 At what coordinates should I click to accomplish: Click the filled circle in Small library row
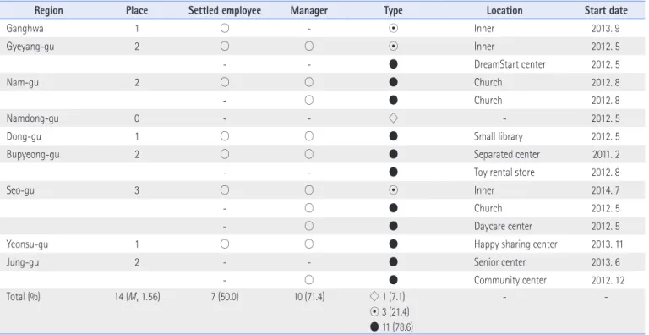[x=393, y=136]
